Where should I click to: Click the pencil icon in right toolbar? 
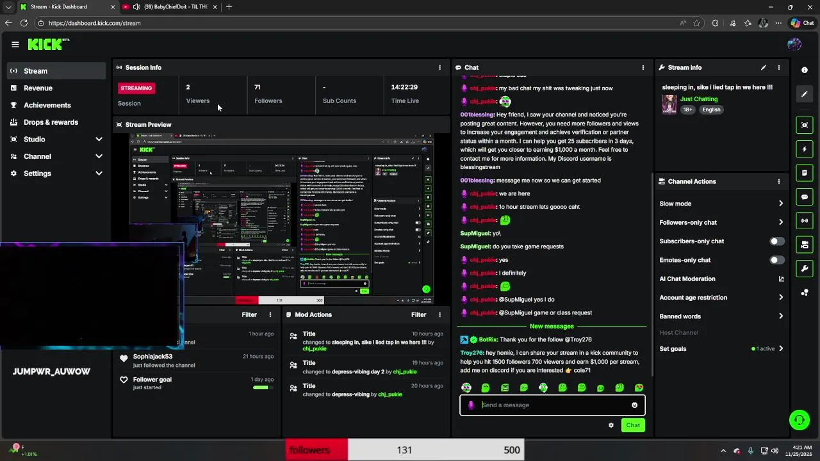coord(805,94)
